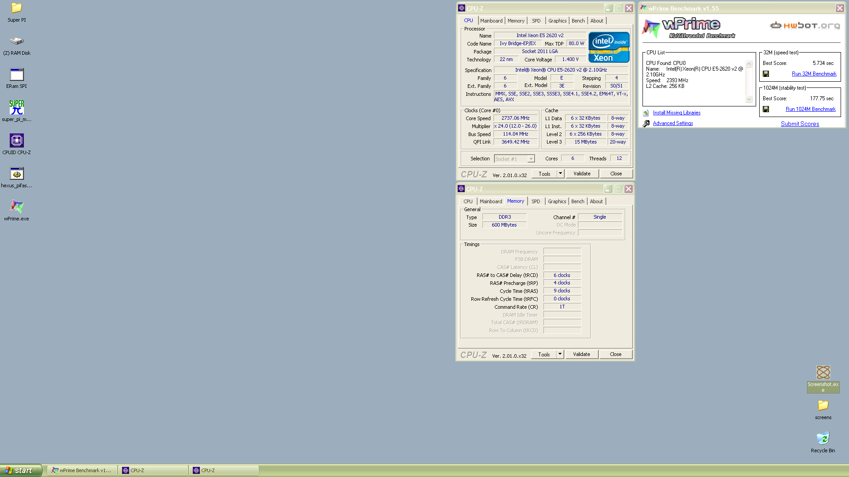This screenshot has height=477, width=849.
Task: Select the super_pi_m... desktop icon
Action: click(16, 107)
